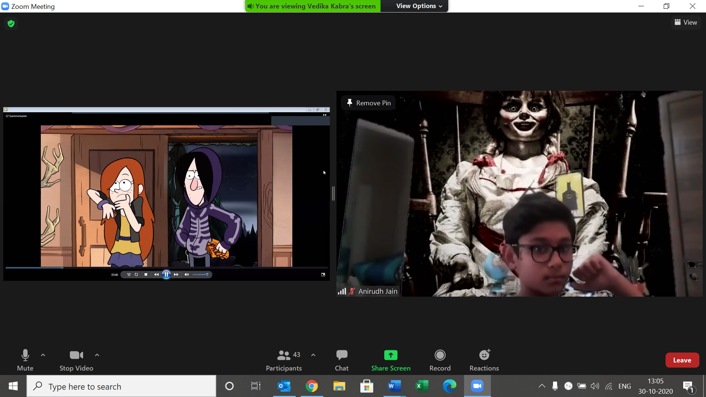
Task: Open the clock and date flyout
Action: pos(655,386)
